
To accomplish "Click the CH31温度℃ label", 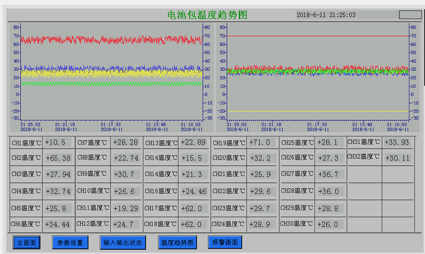I will [x=364, y=142].
